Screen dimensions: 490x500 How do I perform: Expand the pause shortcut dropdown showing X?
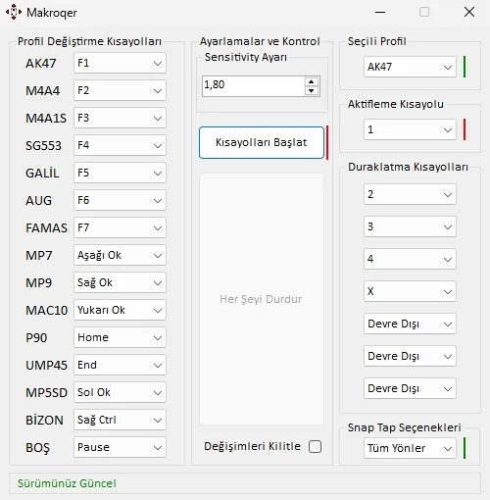point(410,291)
